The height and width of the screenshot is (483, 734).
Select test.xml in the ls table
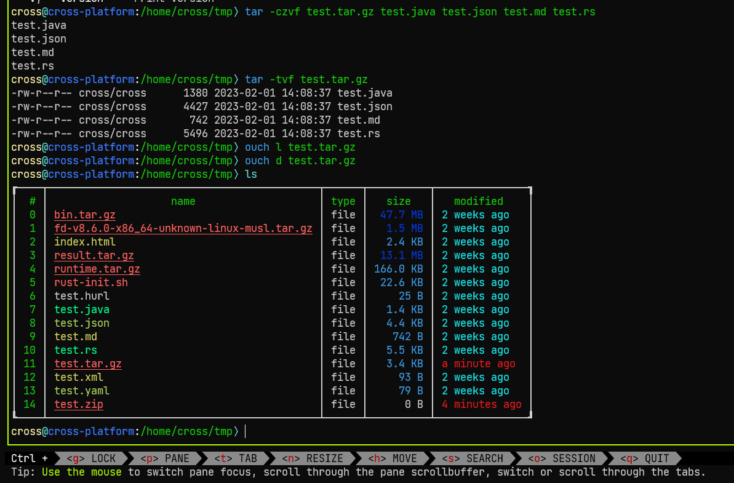(79, 377)
